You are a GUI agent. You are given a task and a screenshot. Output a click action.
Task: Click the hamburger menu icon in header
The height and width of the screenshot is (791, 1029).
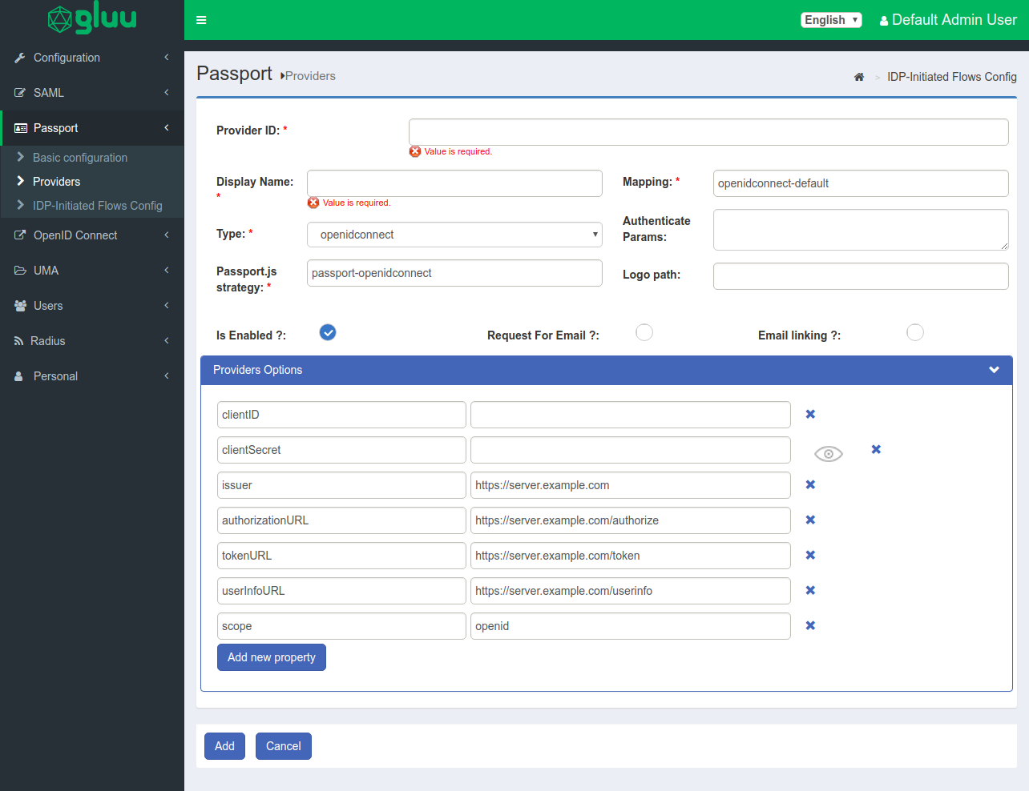(x=201, y=20)
